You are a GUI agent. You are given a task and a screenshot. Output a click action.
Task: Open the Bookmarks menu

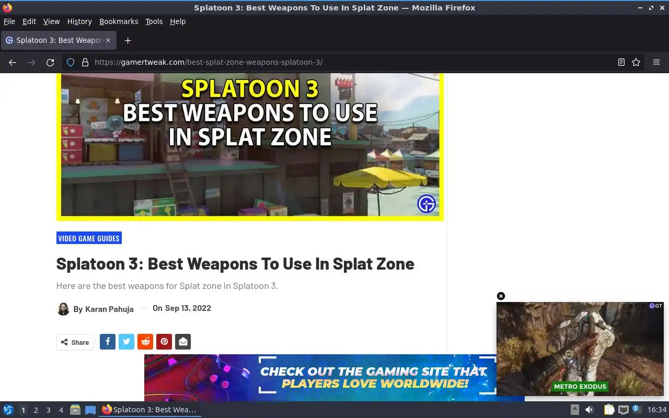click(x=119, y=21)
